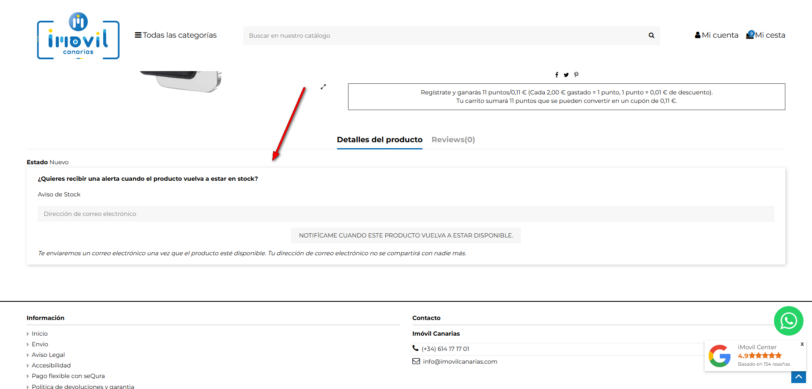This screenshot has height=389, width=812.
Task: Open Mi cuenta account menu
Action: (x=716, y=35)
